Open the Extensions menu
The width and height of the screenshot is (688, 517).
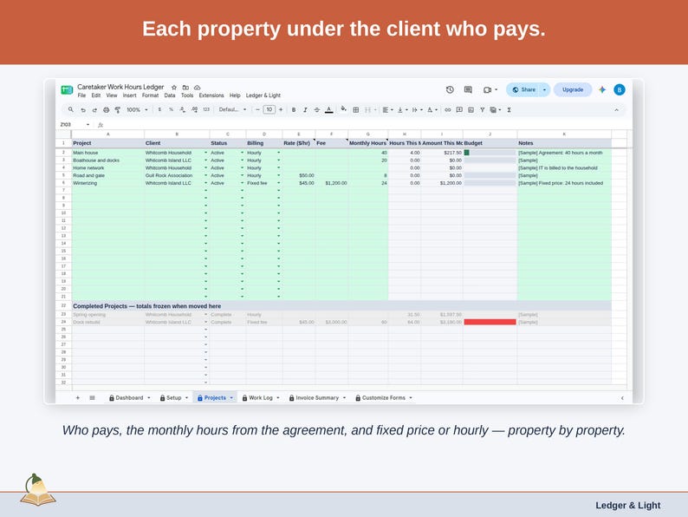pyautogui.click(x=211, y=95)
